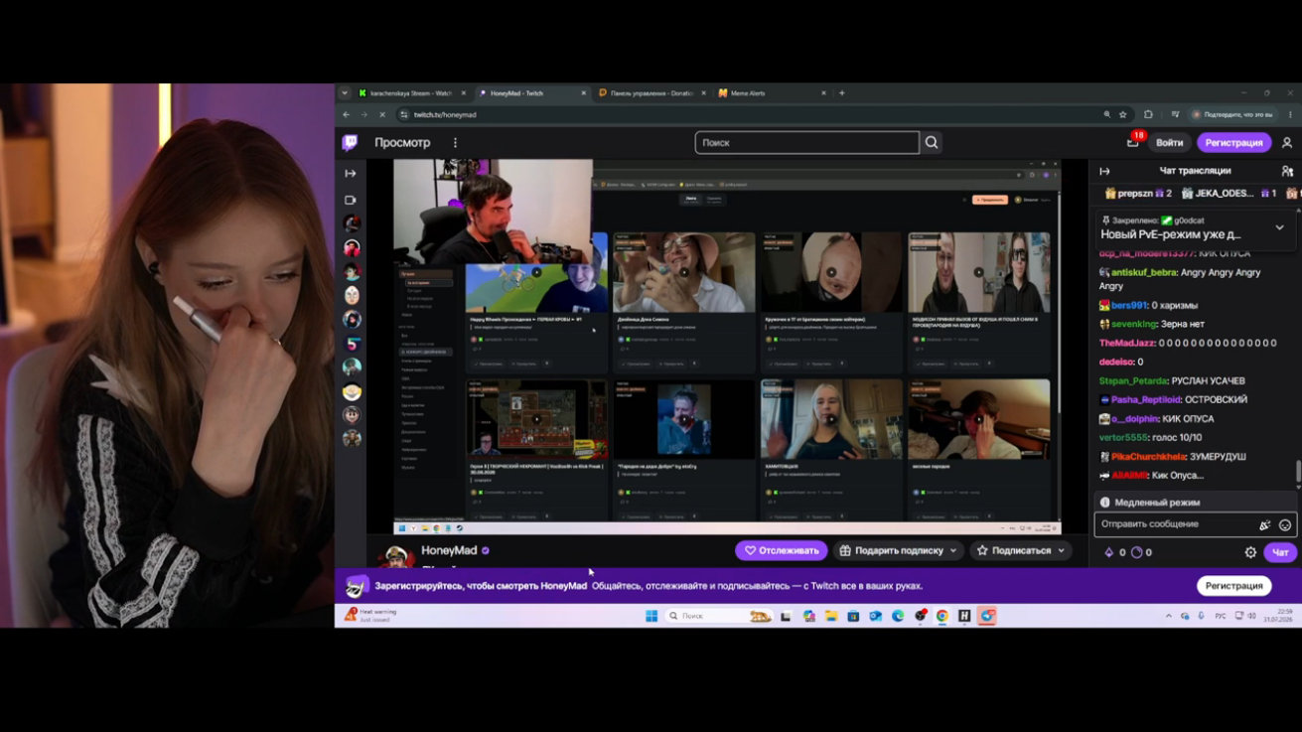Click the celebration icon in chat input
The width and height of the screenshot is (1302, 732).
[1265, 524]
